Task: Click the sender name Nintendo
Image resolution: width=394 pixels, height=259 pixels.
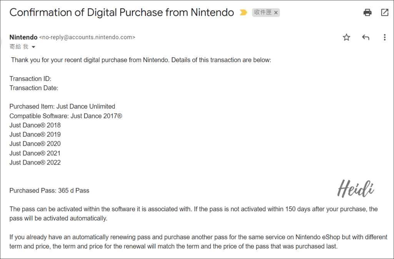Action: pyautogui.click(x=23, y=37)
